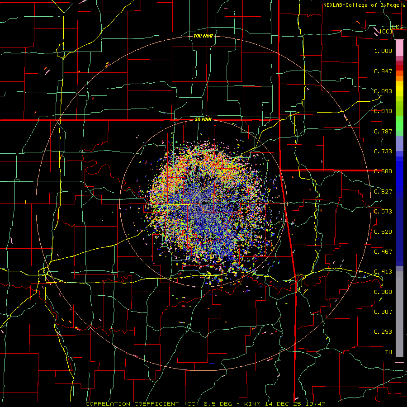Click the 0.893 color scale value

(383, 91)
